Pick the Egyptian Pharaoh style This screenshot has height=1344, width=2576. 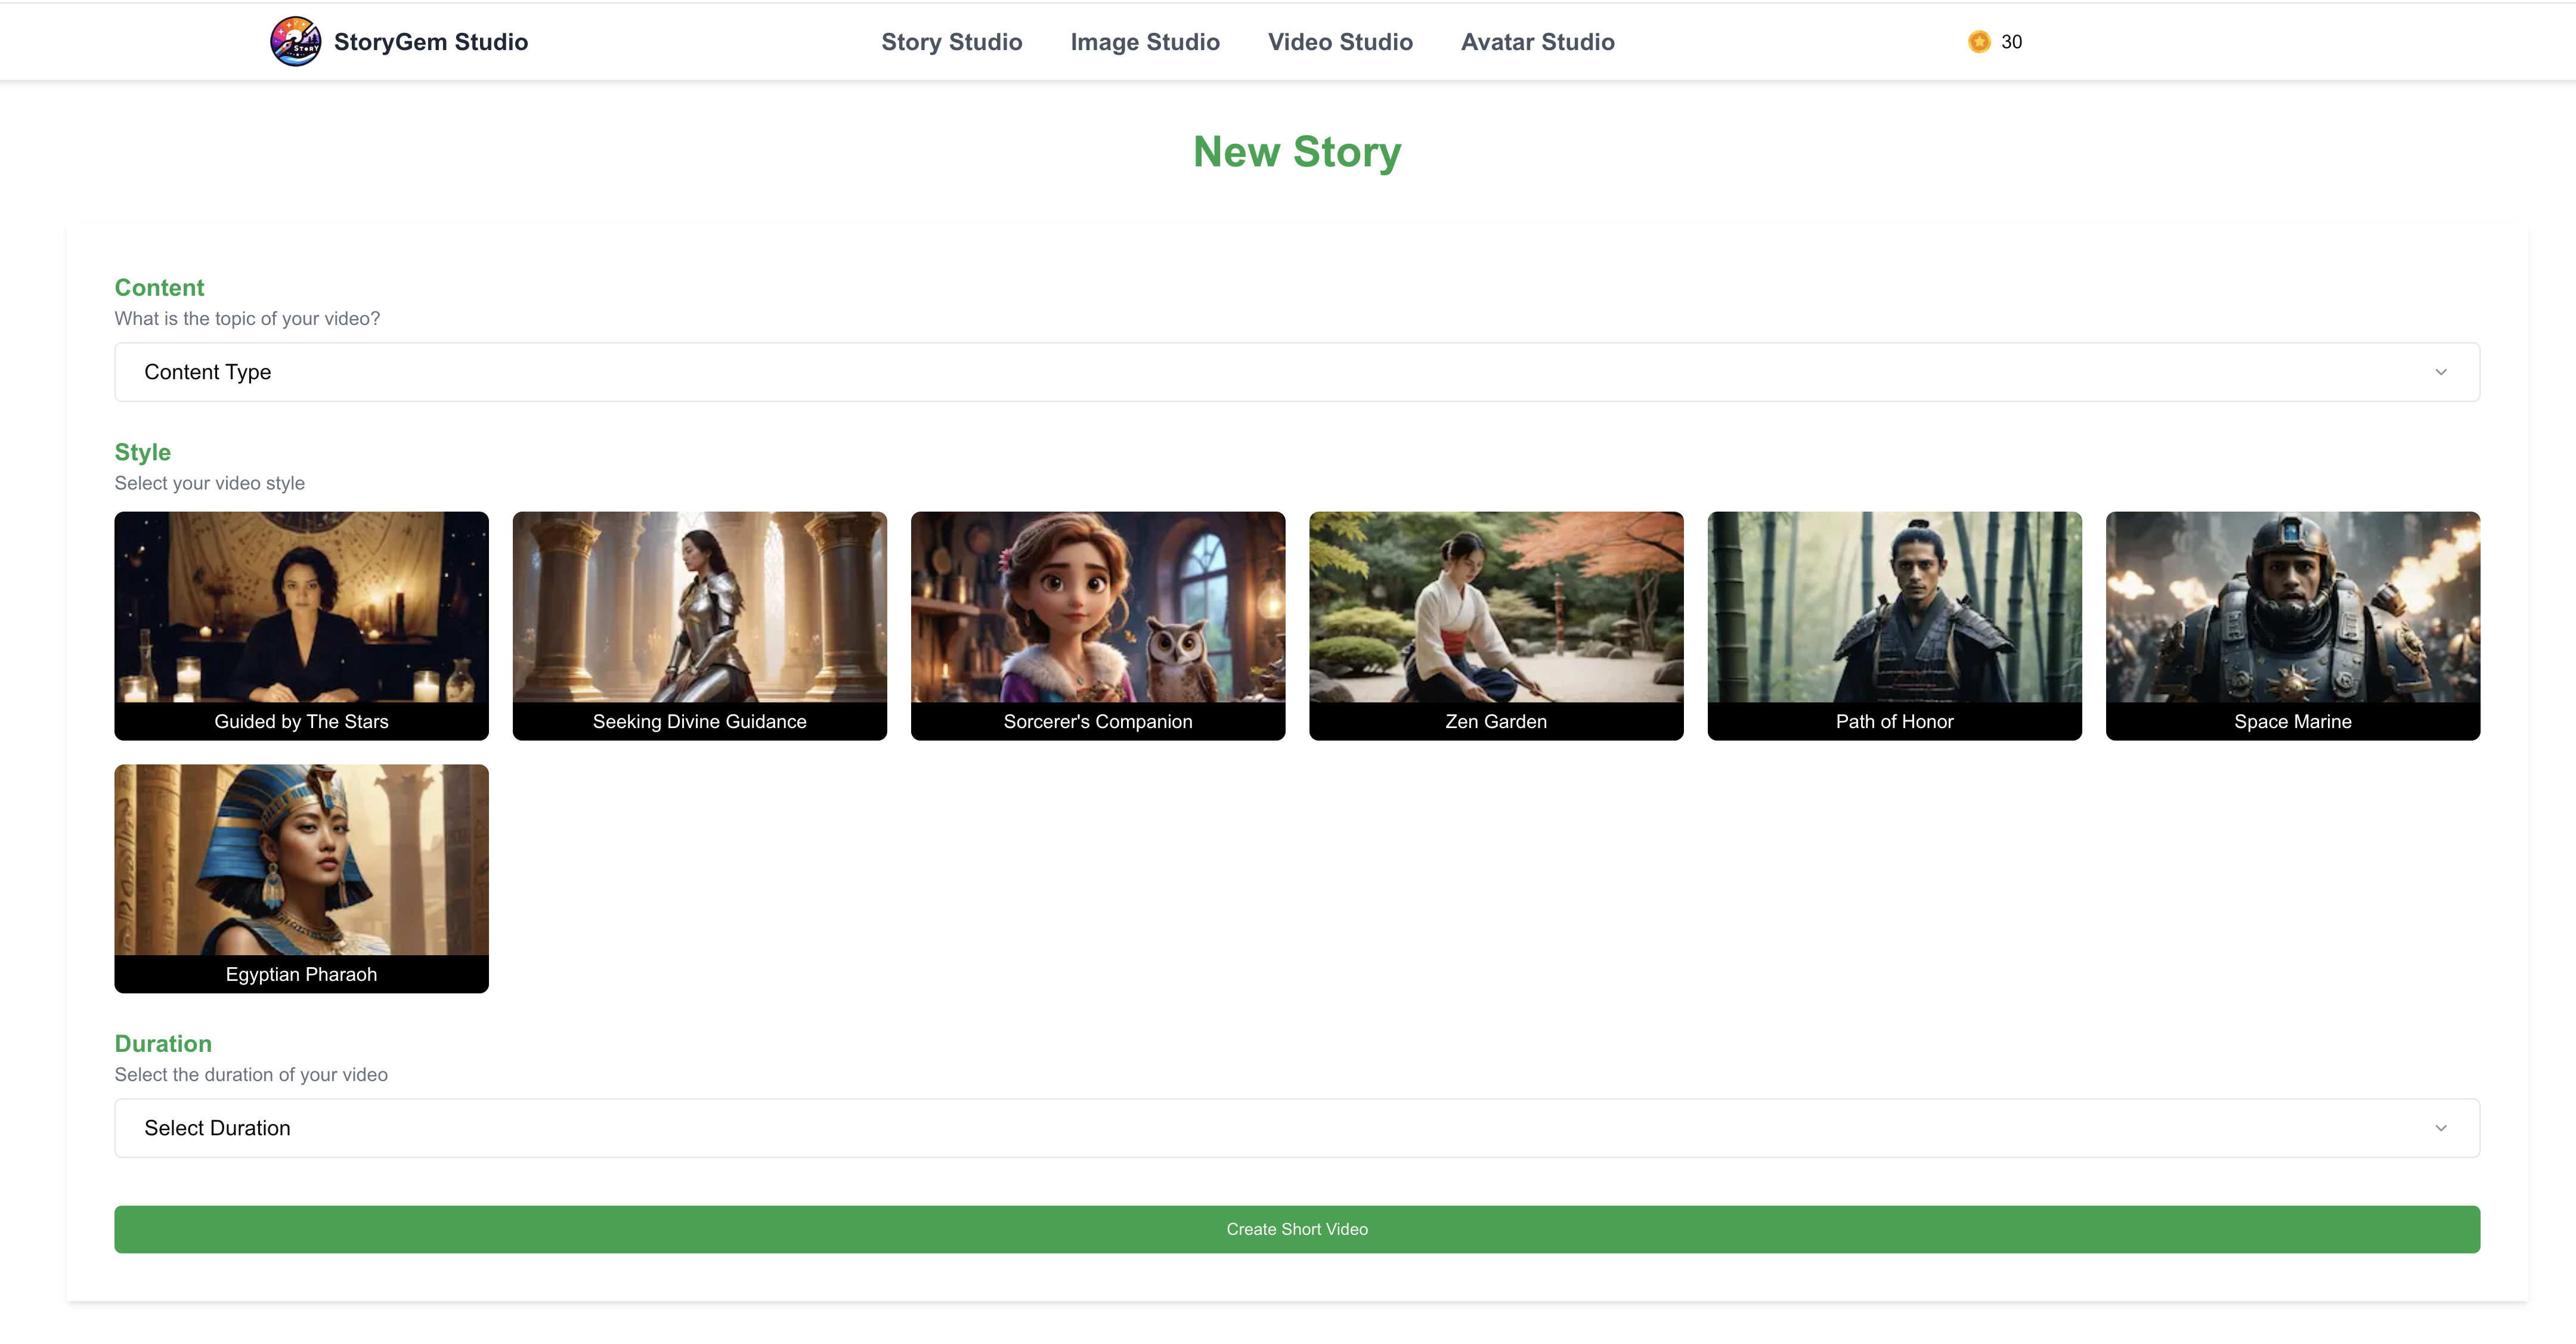301,878
